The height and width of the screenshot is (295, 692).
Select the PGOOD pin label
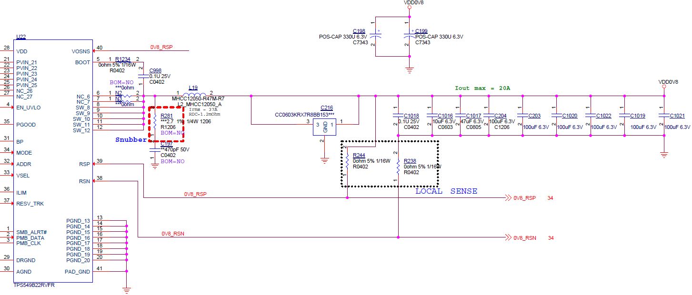point(26,125)
